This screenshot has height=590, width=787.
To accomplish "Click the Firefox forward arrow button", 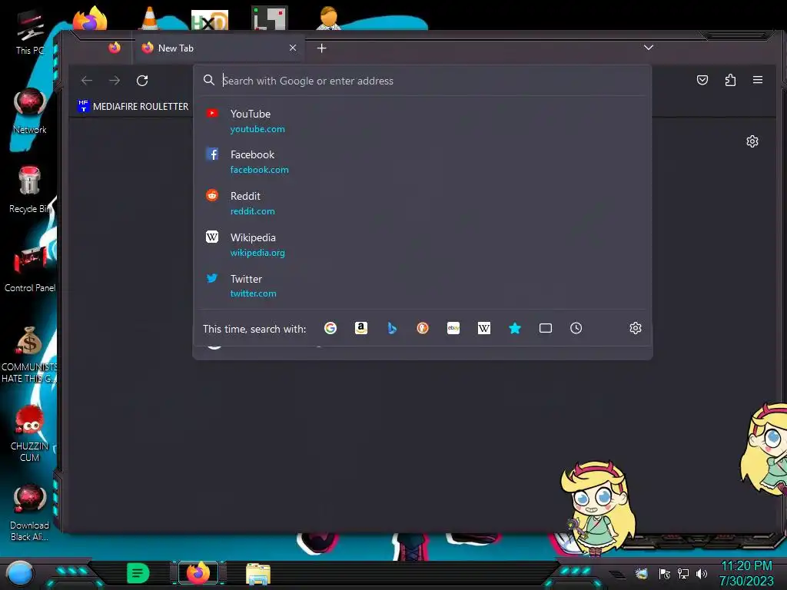I will click(115, 80).
